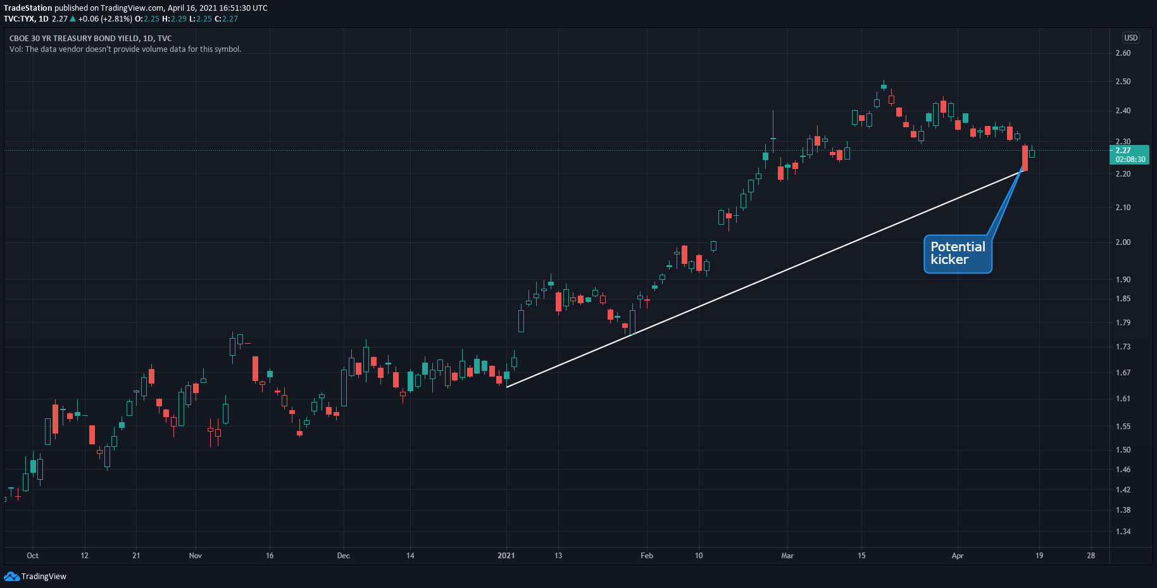The width and height of the screenshot is (1157, 588).
Task: Click the 1.50 price axis label
Action: 1123,450
